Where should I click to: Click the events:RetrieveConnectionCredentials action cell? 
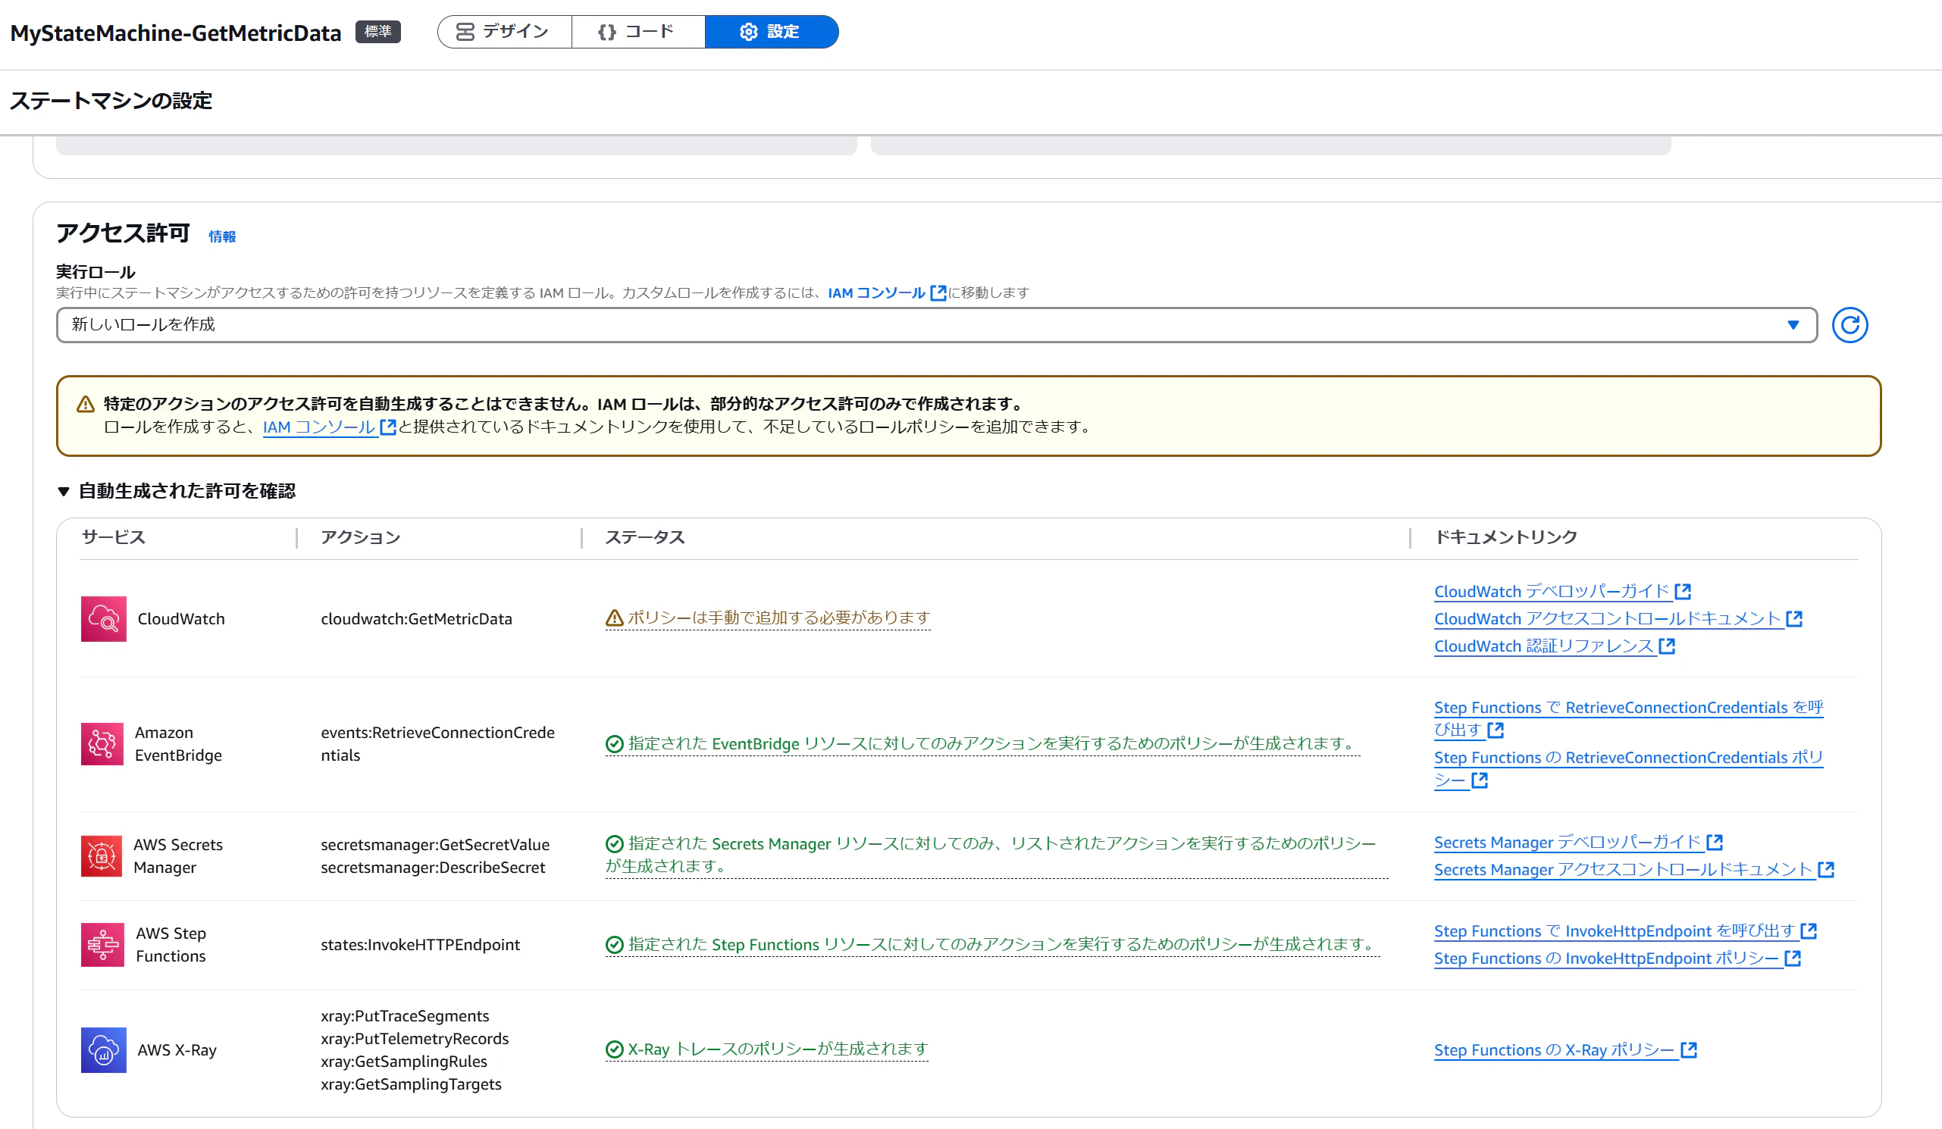(x=437, y=744)
